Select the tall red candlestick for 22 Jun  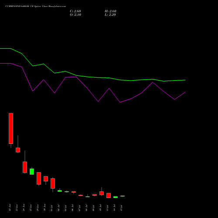point(11,129)
